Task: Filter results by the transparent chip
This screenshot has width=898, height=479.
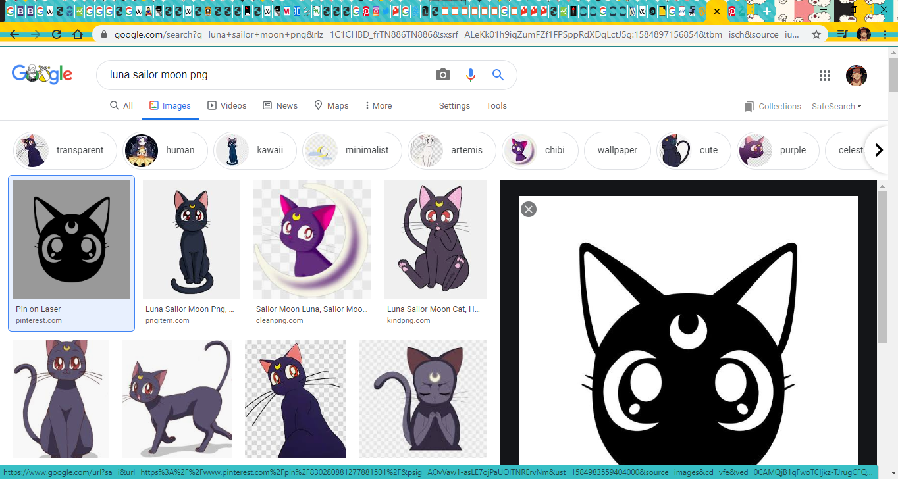Action: [x=65, y=150]
